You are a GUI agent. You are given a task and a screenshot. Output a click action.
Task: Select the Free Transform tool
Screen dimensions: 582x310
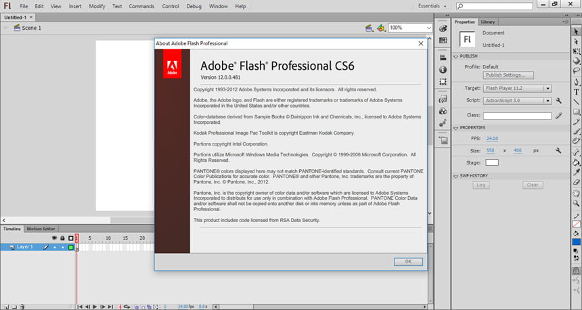(577, 51)
